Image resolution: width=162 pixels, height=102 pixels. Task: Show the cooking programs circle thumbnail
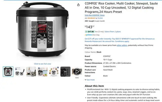coord(54,72)
